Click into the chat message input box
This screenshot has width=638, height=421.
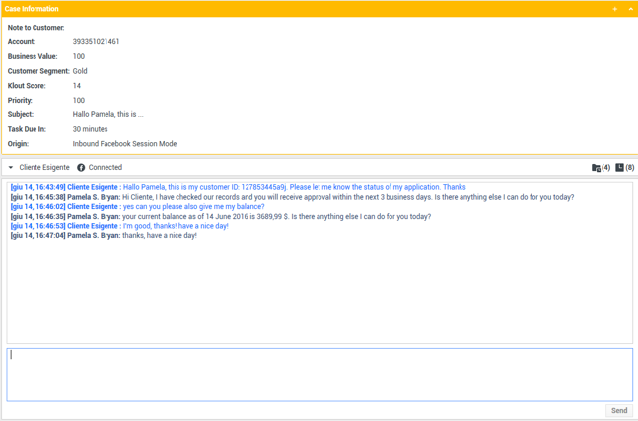pos(319,374)
